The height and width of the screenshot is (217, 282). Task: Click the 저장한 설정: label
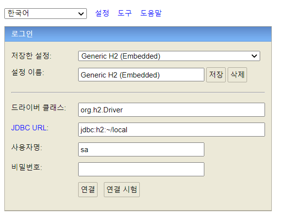point(31,56)
